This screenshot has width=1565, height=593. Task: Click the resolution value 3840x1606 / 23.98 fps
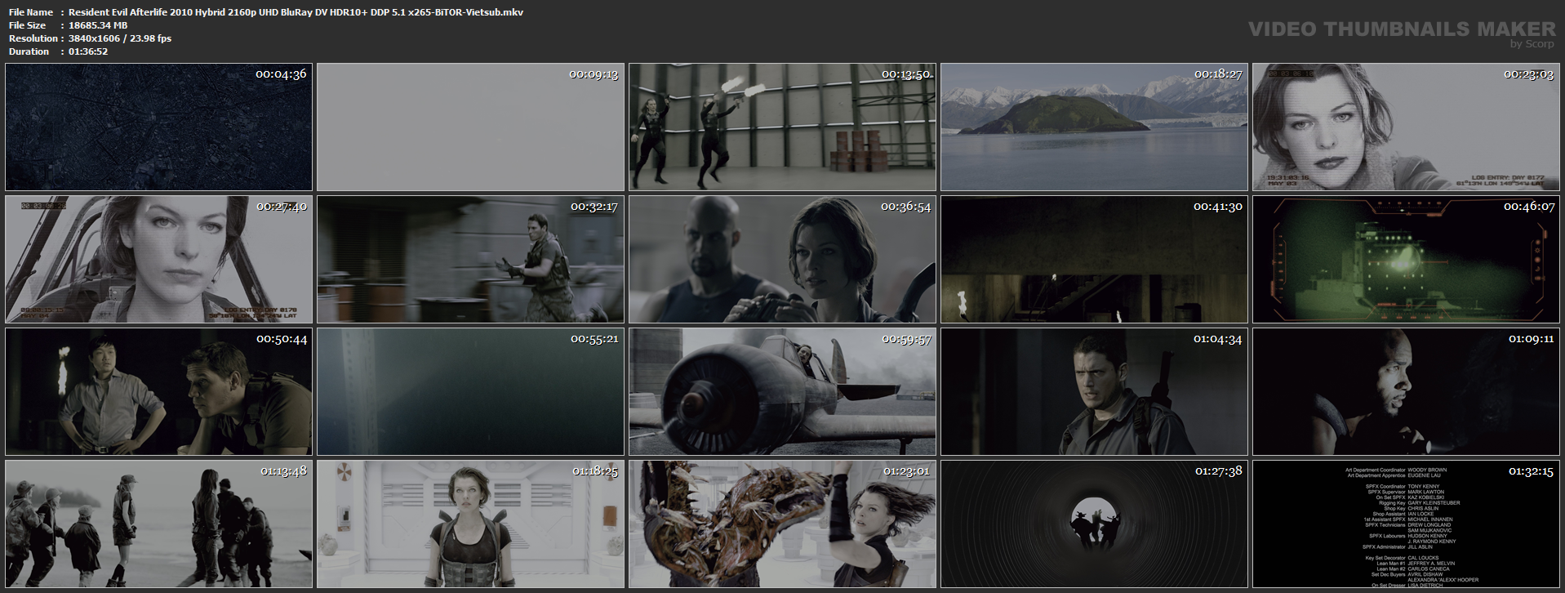(x=120, y=38)
